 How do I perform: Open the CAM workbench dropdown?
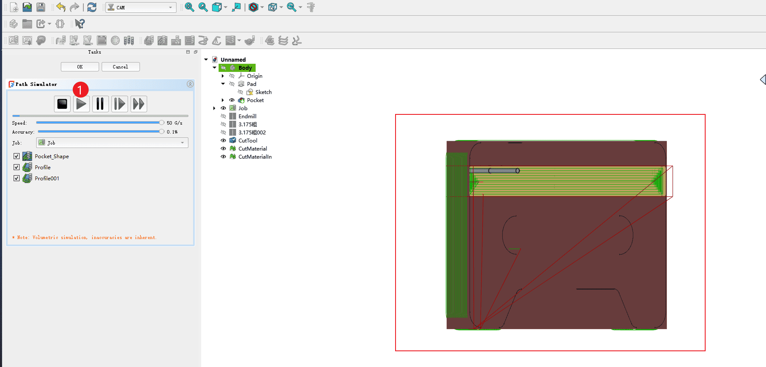click(x=141, y=7)
